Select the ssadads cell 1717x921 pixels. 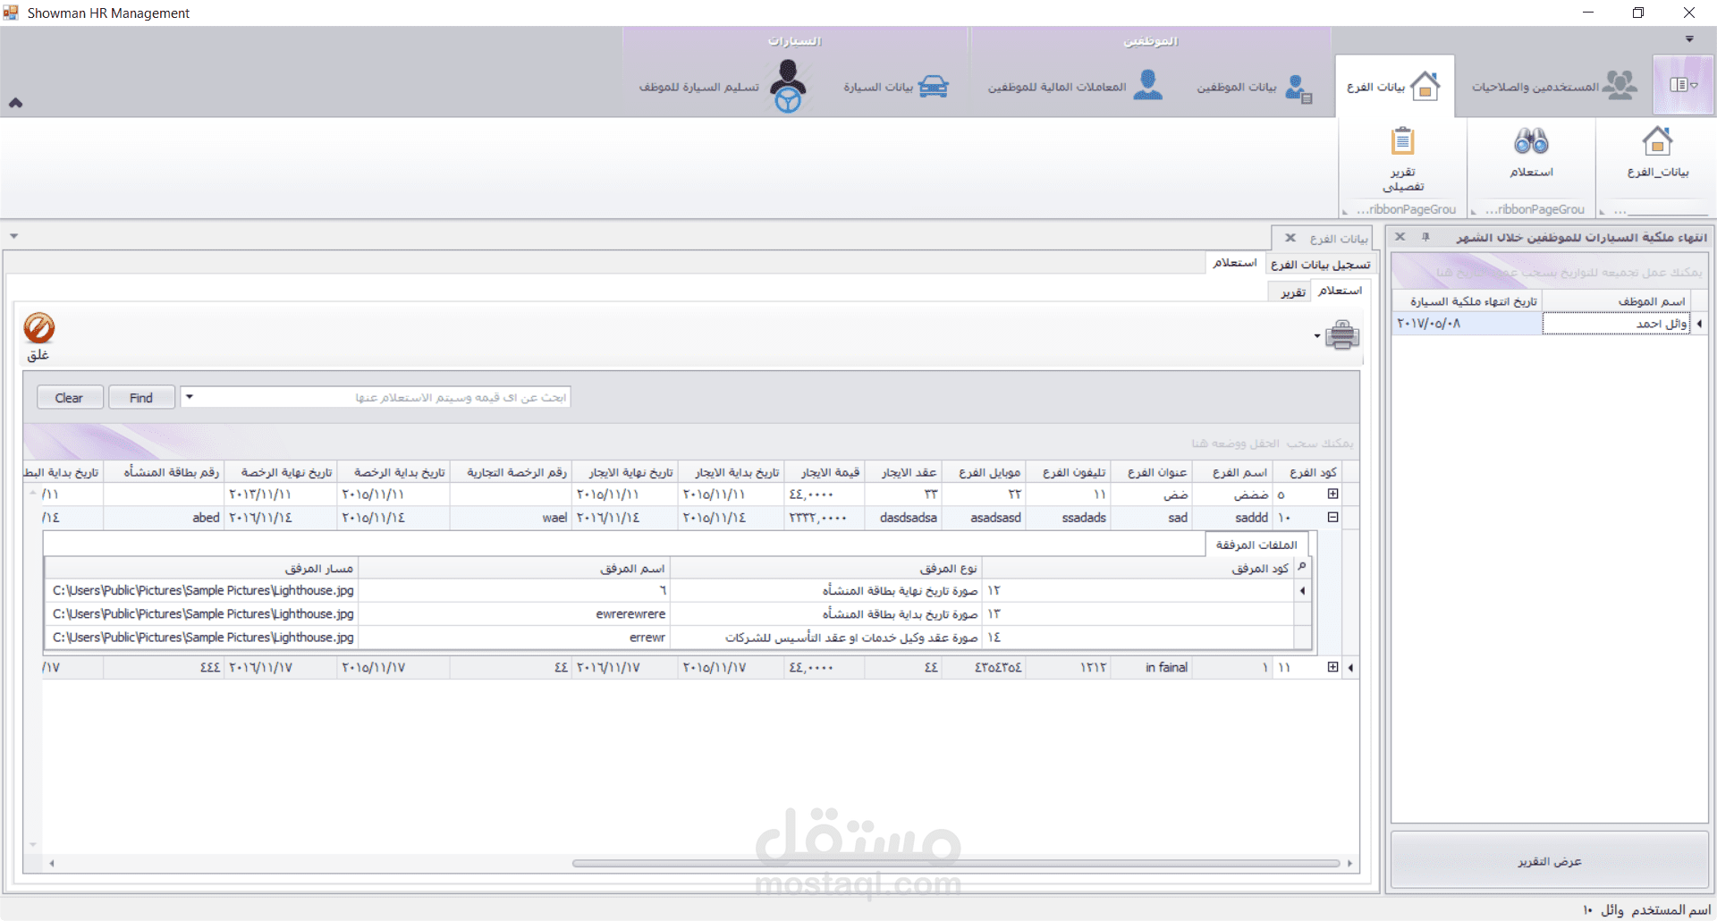(x=1068, y=518)
